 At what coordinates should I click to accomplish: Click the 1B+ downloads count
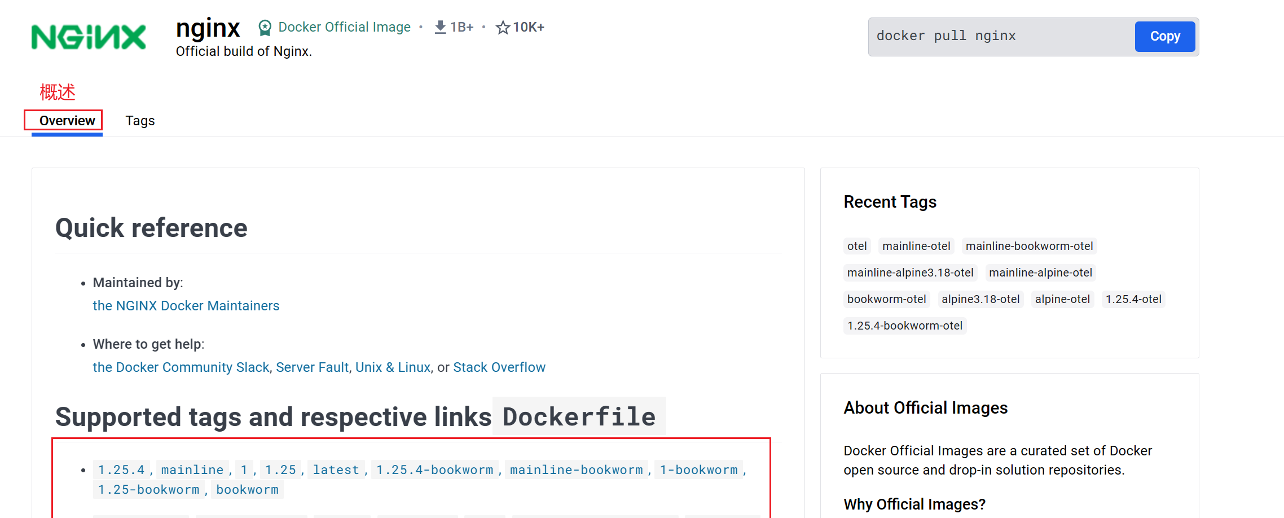pyautogui.click(x=461, y=27)
